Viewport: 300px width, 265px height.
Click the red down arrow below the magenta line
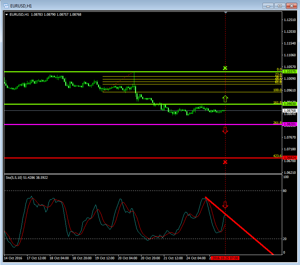pos(225,130)
